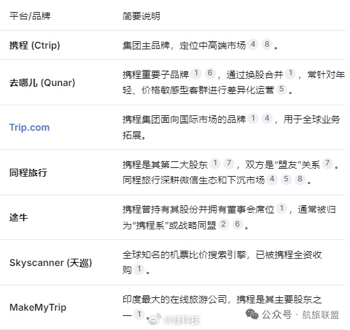Click the text 同程旅行深耕微信生态和下沉市场
This screenshot has width=350, height=330.
click(x=193, y=180)
